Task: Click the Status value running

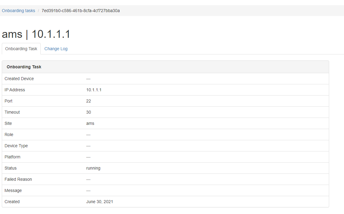Action: pos(93,168)
